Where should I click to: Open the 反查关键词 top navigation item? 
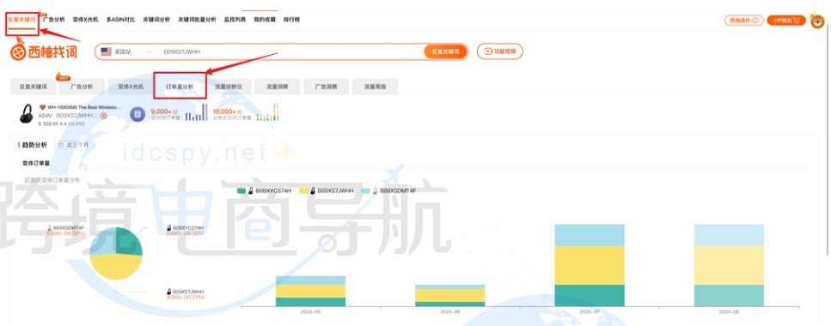coord(21,20)
